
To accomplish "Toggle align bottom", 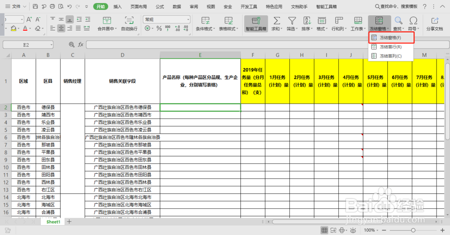I will coord(69,19).
